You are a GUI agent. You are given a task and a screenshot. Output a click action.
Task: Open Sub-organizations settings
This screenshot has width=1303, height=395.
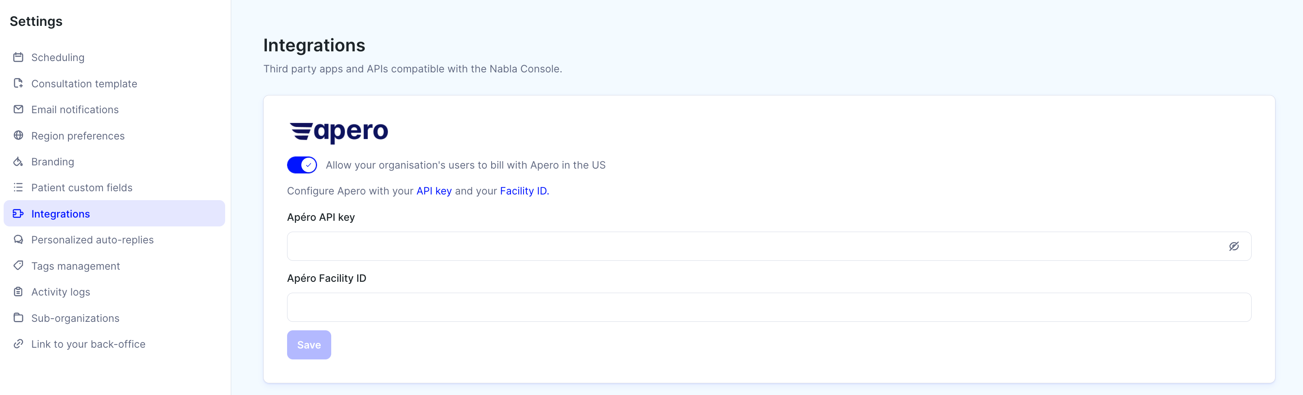[114, 318]
